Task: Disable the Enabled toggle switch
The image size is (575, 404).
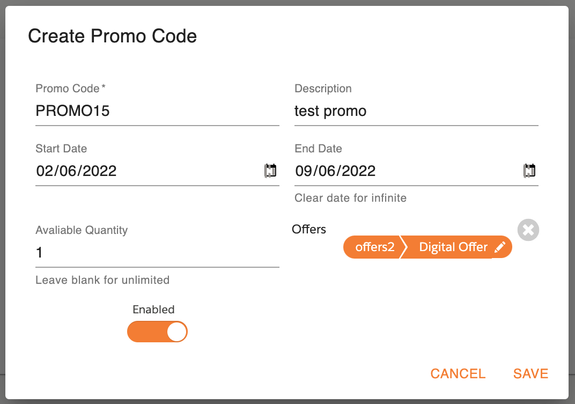Action: (x=157, y=332)
